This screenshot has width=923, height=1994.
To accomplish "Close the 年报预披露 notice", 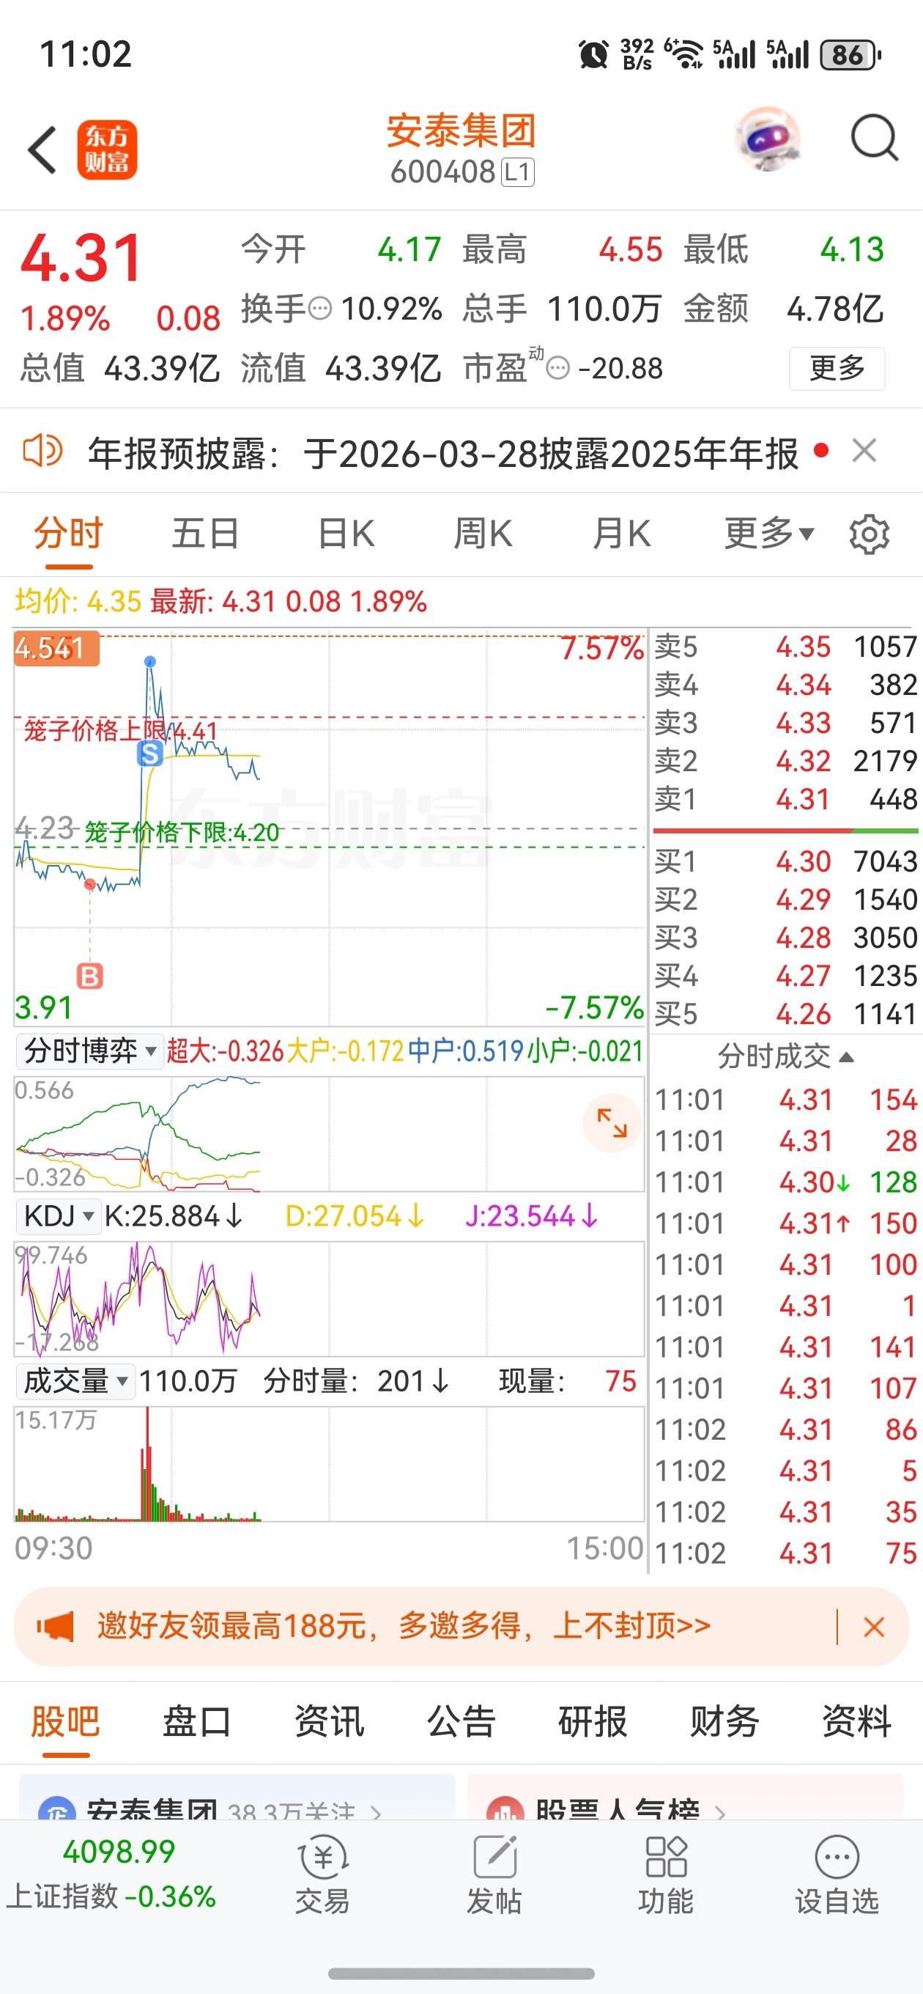I will (864, 451).
